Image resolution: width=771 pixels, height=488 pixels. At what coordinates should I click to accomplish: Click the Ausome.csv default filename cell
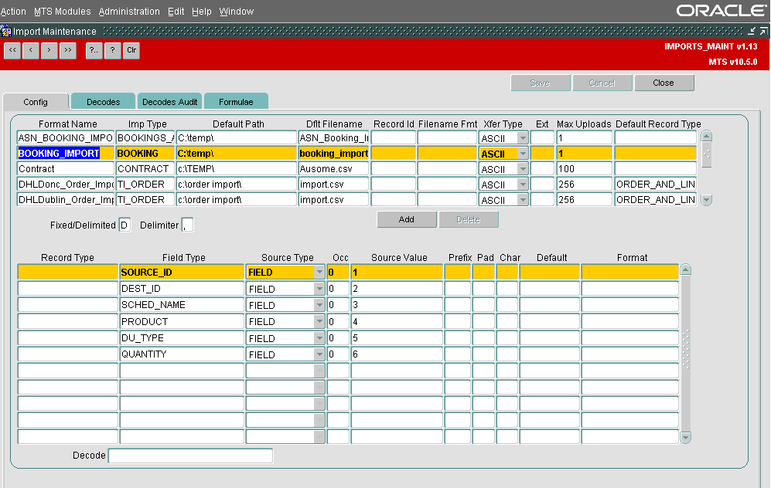click(333, 169)
